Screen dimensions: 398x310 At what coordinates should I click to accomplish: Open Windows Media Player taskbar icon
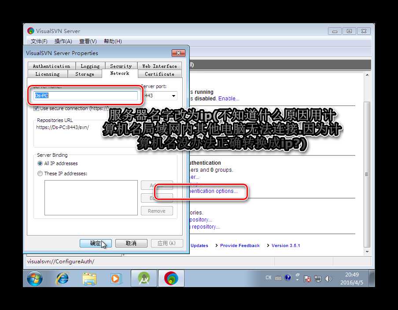tap(116, 279)
